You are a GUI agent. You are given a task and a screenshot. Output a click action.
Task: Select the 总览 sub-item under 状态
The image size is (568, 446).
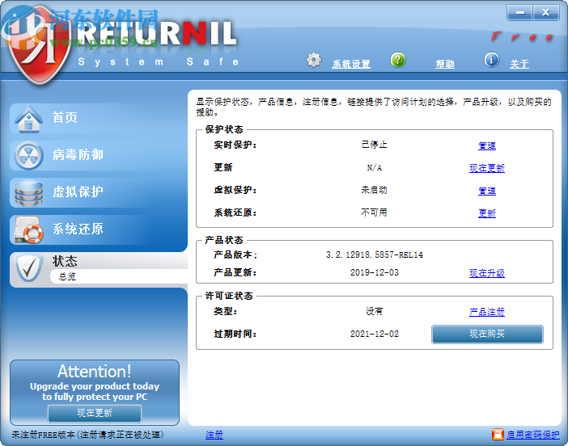pyautogui.click(x=67, y=276)
